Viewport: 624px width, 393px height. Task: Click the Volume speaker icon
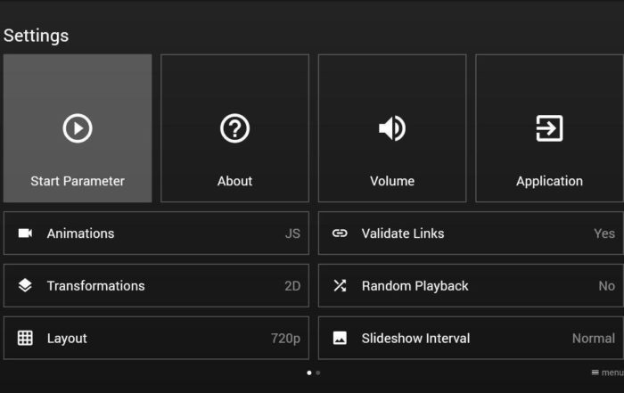(x=392, y=128)
